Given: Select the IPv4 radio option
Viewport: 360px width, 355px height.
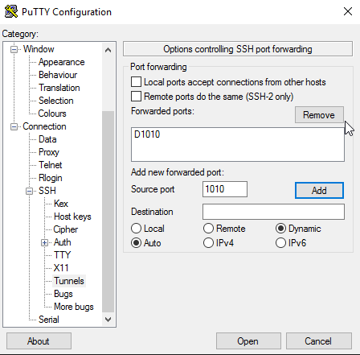Looking at the screenshot, I should coord(208,243).
